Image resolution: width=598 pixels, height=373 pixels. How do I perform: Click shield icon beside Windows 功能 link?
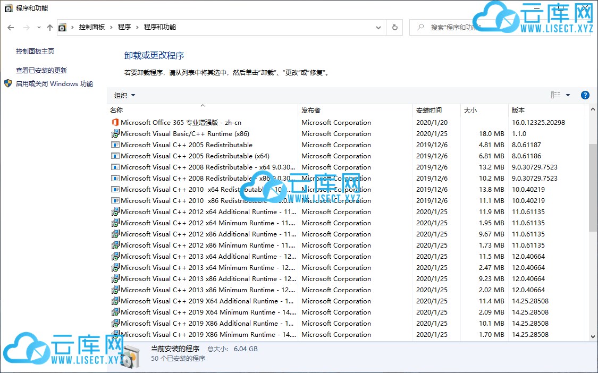[8, 83]
